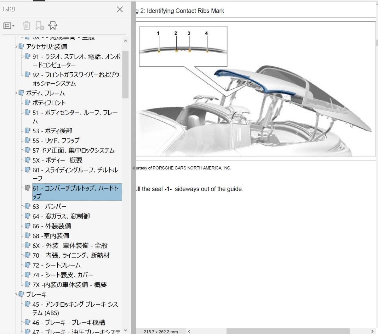The image size is (378, 334).
Task: Open bookmark 92 - フロントガラスワイパー
Action: pyautogui.click(x=76, y=79)
